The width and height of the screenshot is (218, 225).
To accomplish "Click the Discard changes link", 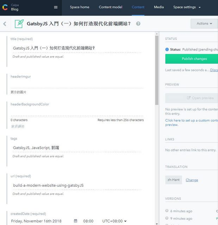I will coord(214,70).
